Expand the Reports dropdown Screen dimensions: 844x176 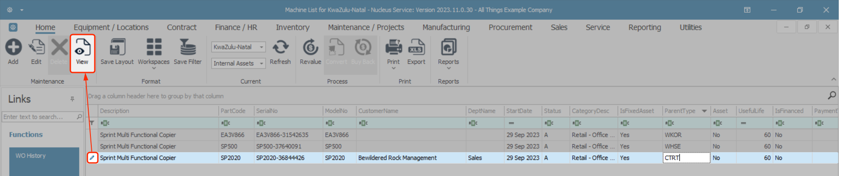(448, 68)
